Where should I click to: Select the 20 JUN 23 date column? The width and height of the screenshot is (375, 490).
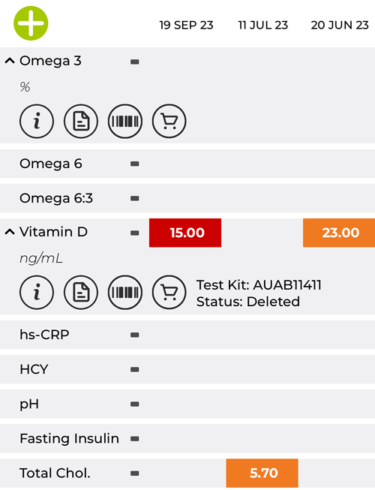click(x=340, y=25)
